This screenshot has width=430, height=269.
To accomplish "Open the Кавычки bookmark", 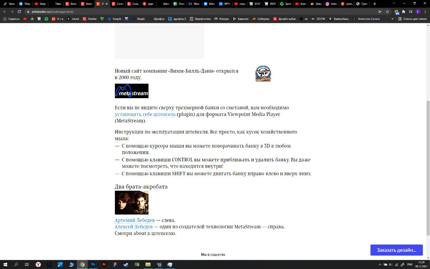I will [241, 19].
